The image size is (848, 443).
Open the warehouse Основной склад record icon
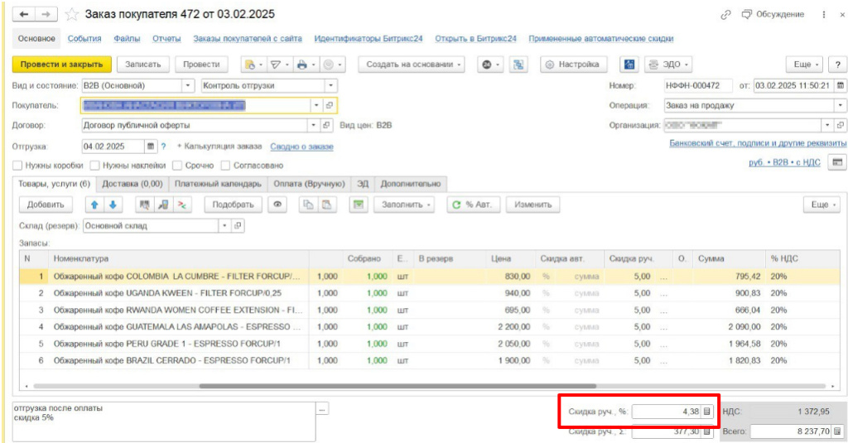tap(238, 225)
